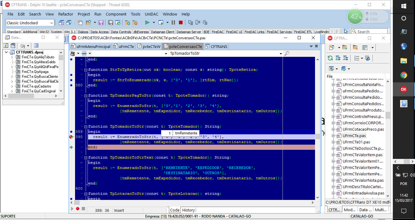Switch to CFTRANS editor tab
The image size is (415, 220).
click(x=216, y=46)
